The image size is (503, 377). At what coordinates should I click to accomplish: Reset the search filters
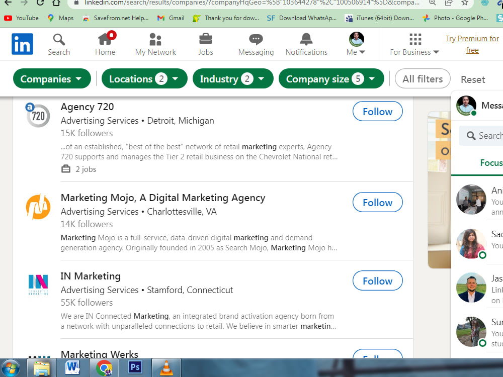click(x=472, y=79)
